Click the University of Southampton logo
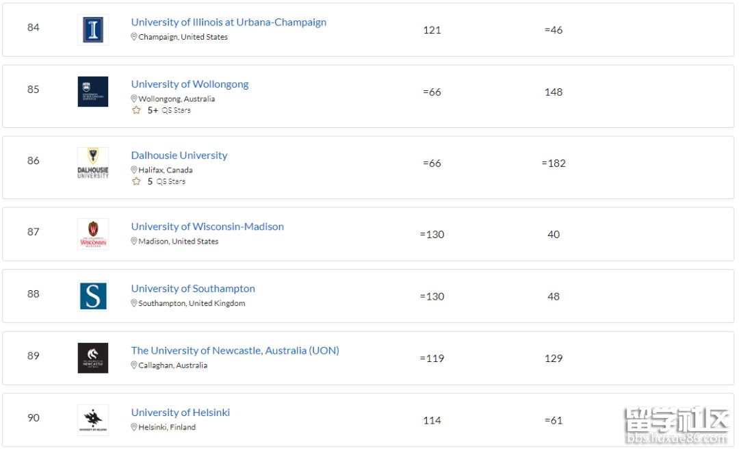Image resolution: width=739 pixels, height=453 pixels. point(93,296)
